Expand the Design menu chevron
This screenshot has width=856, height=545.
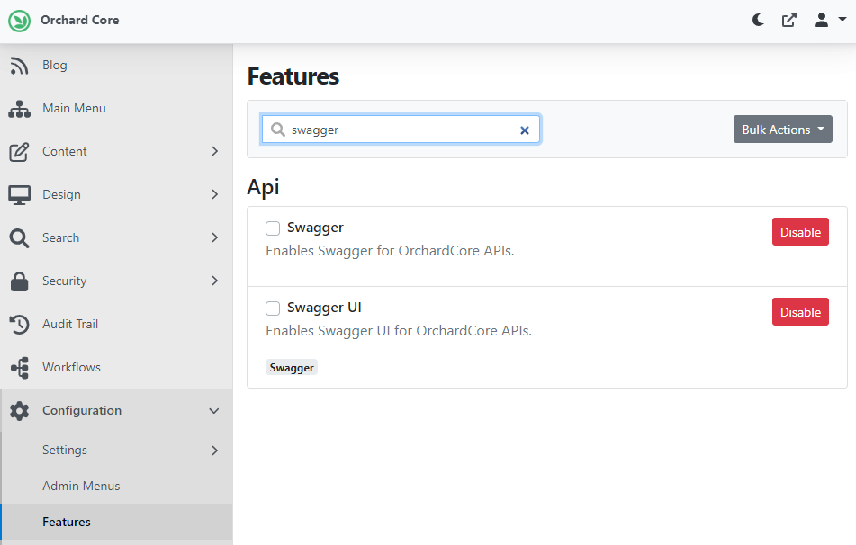(x=214, y=194)
